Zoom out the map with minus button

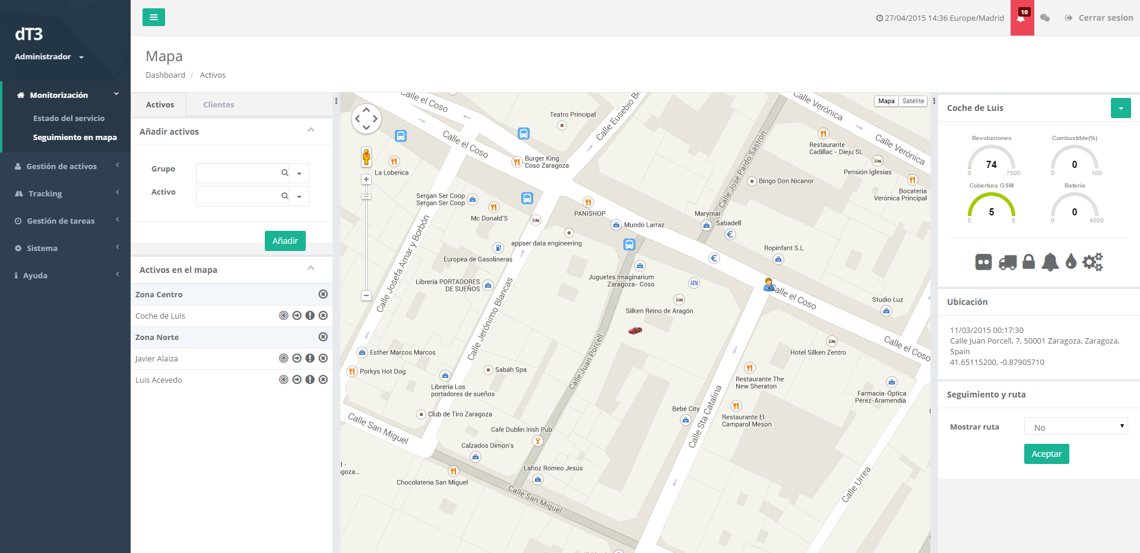[366, 295]
